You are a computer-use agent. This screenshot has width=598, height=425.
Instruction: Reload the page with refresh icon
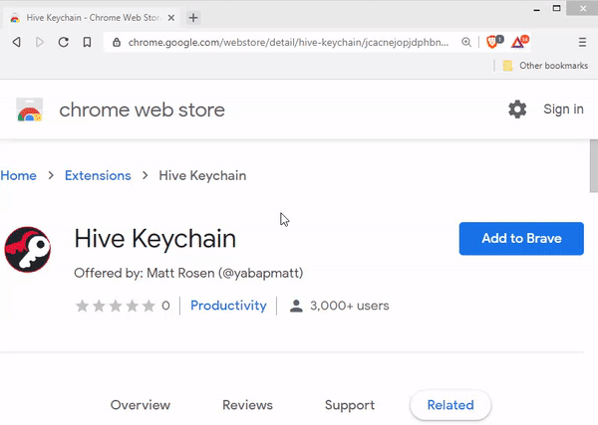pos(64,42)
